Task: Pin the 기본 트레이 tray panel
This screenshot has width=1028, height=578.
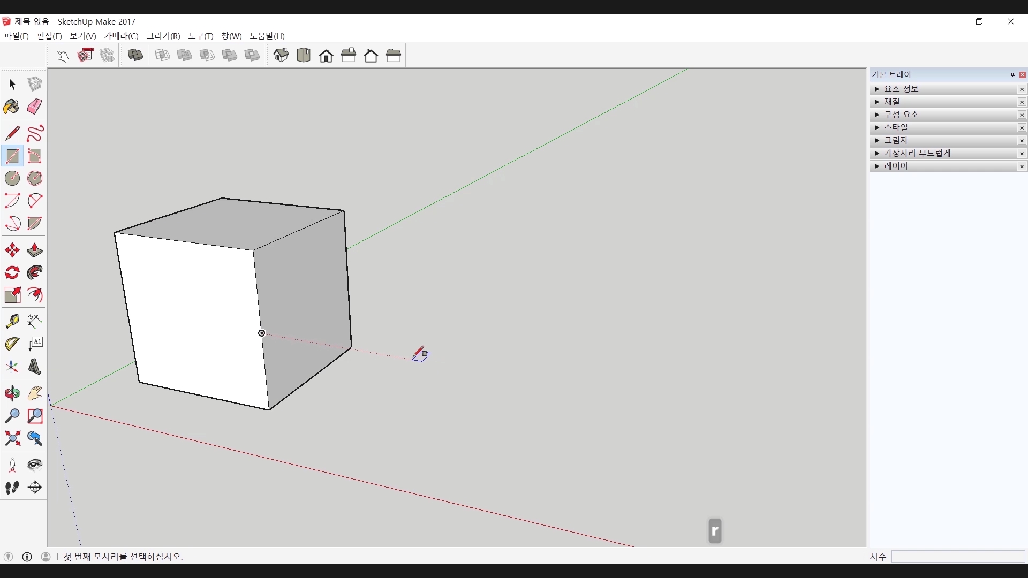Action: pos(1012,75)
